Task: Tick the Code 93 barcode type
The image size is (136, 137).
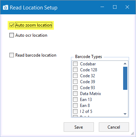Action: point(75,88)
